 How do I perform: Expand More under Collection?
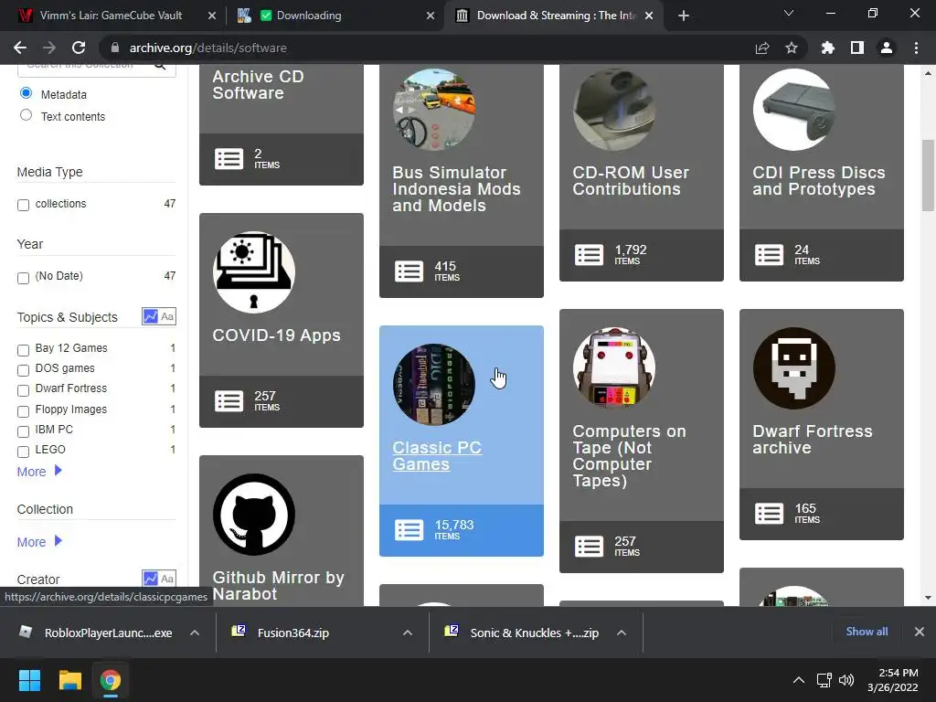tap(39, 541)
